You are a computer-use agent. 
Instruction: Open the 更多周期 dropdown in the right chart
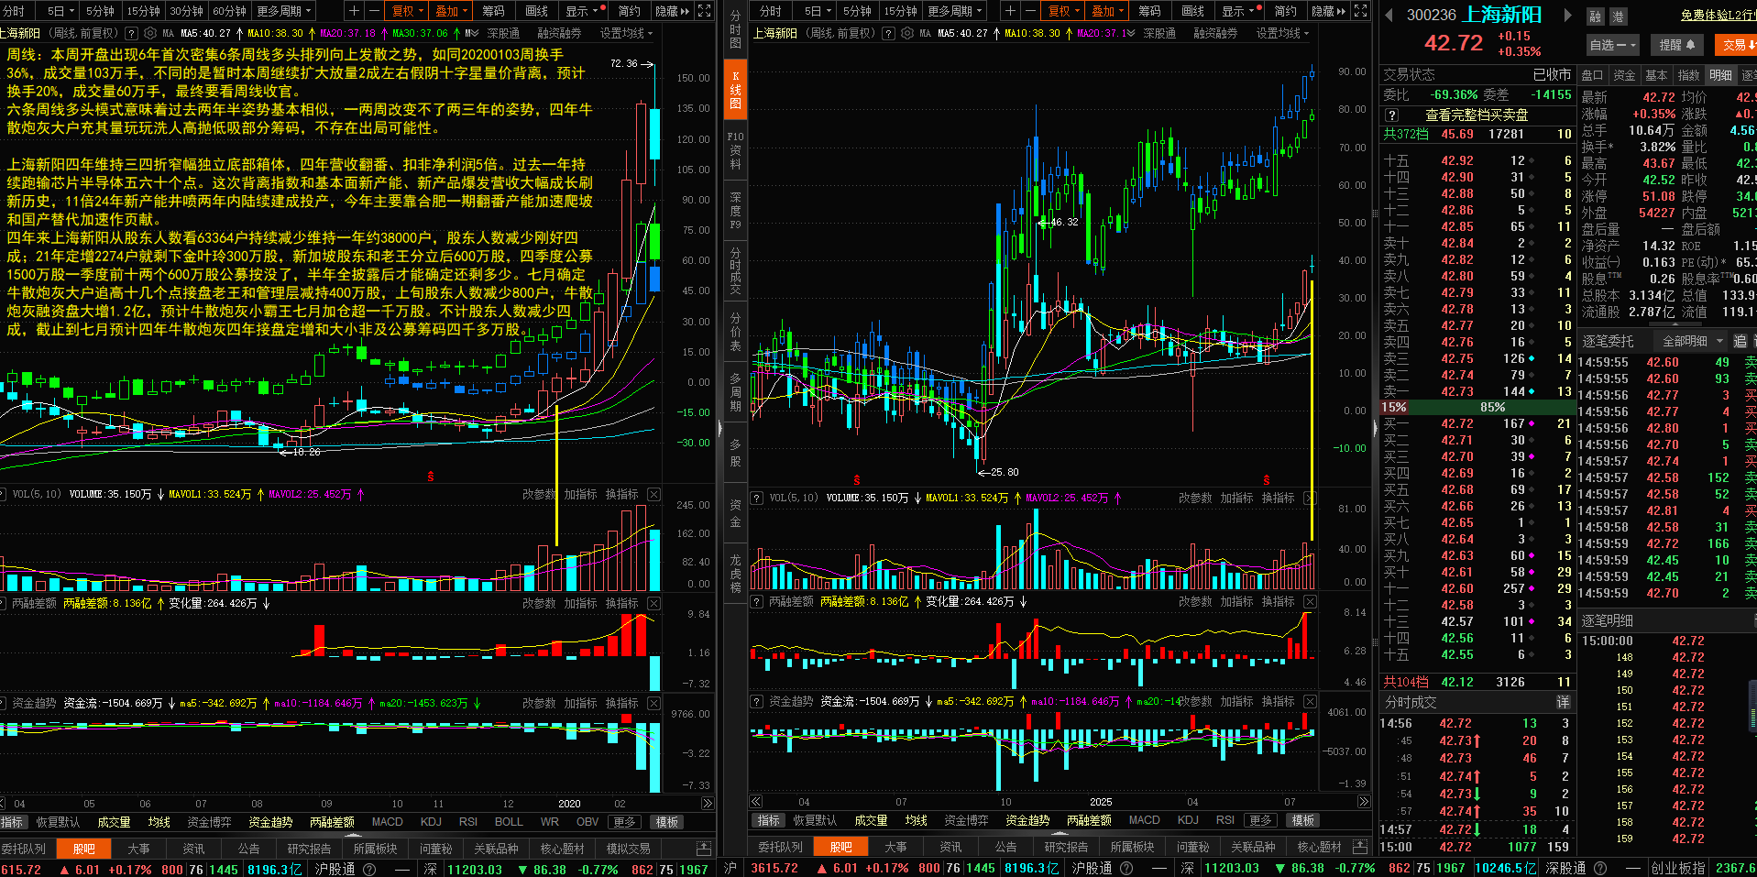coord(955,11)
